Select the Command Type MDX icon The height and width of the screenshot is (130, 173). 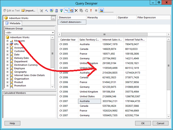[x=41, y=11]
